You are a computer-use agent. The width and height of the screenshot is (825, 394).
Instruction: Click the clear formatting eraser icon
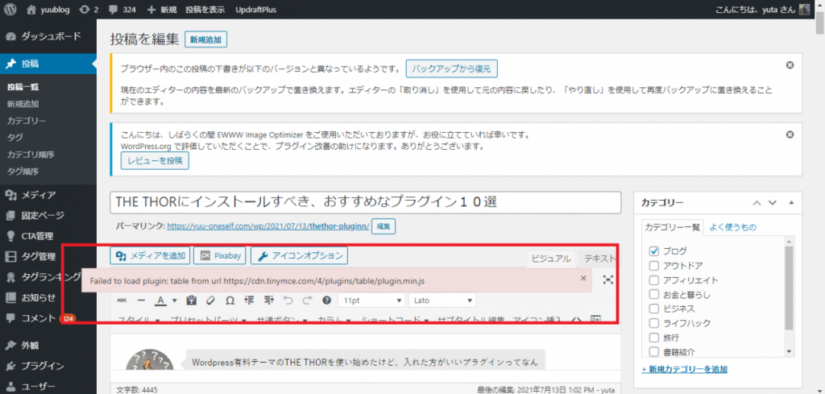[210, 301]
